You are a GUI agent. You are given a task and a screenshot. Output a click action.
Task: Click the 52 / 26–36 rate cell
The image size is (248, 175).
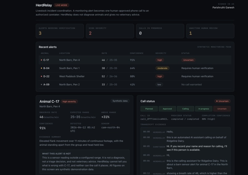coord(110,76)
